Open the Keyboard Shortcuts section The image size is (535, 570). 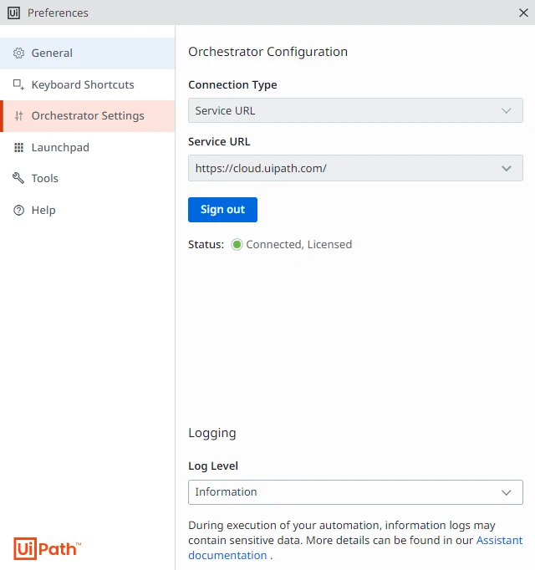coord(87,84)
